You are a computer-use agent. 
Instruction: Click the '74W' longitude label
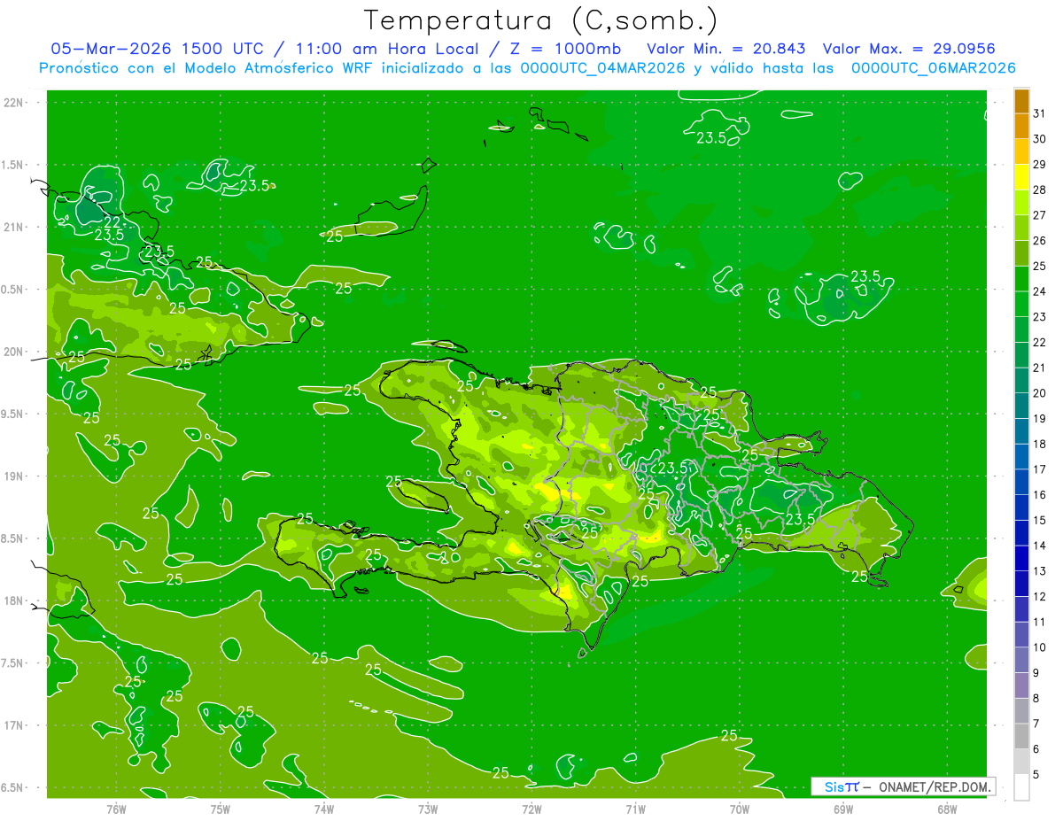pyautogui.click(x=324, y=809)
